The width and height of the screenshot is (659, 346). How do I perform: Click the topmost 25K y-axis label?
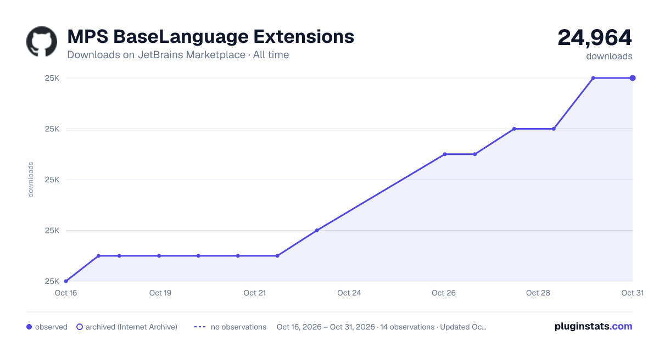[x=52, y=78]
